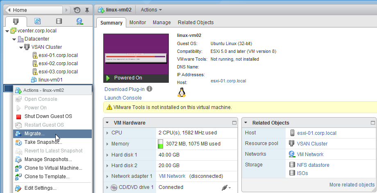Open Manage Snapshots... menu entry

point(52,159)
